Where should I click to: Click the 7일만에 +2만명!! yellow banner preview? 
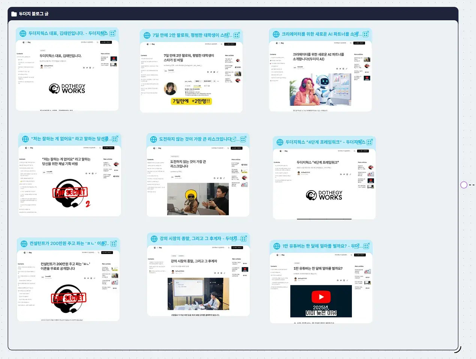[191, 101]
